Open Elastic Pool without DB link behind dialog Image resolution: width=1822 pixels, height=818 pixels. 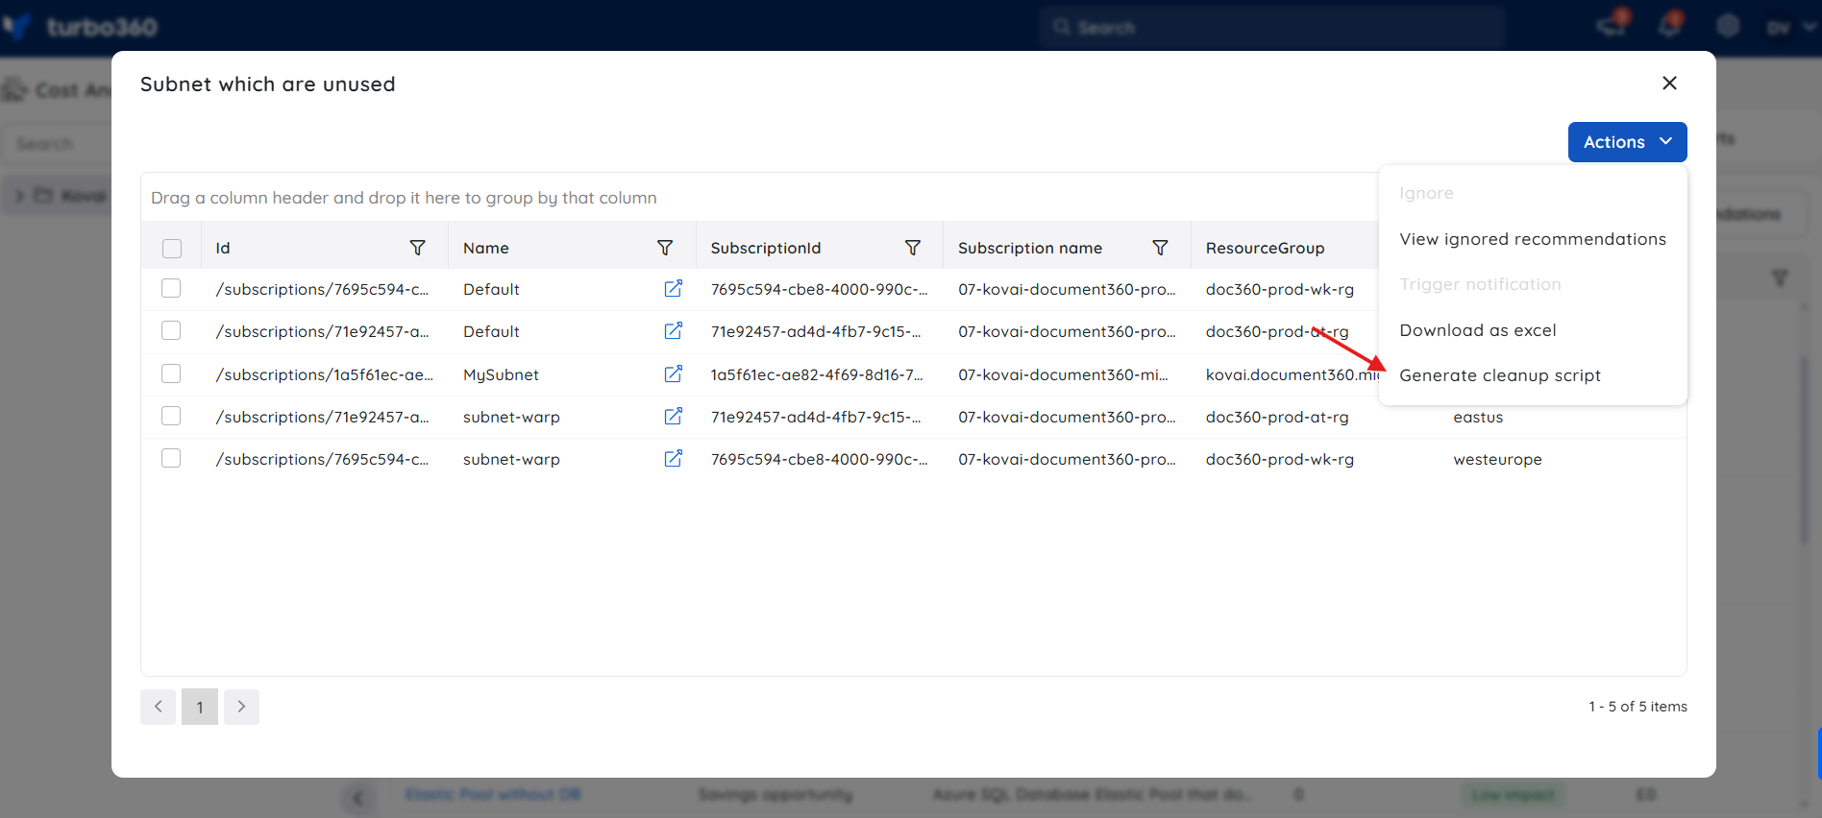point(493,794)
